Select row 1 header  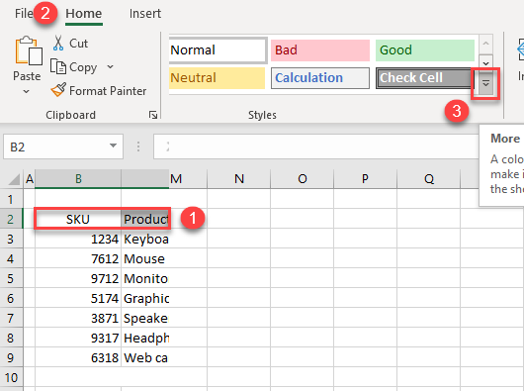11,199
